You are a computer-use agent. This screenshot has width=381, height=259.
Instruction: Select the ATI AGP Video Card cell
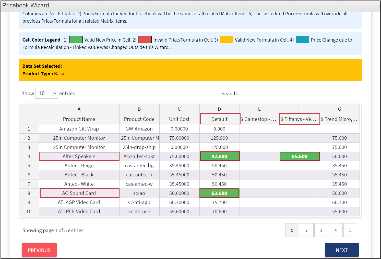[x=79, y=202]
